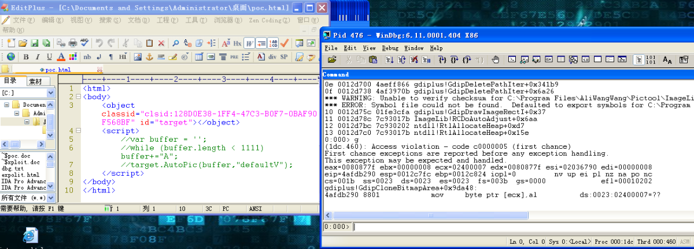694x249 pixels.
Task: Click the Internet Explorer desktop icon
Action: pos(29,235)
